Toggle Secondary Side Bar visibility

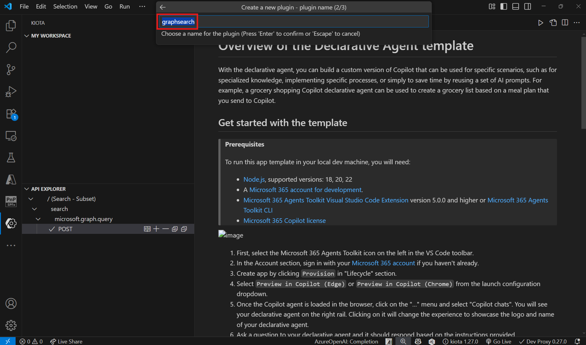tap(528, 6)
